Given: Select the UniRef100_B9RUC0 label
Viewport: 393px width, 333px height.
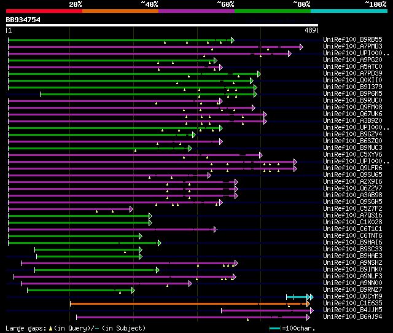Looking at the screenshot, I should [x=352, y=101].
